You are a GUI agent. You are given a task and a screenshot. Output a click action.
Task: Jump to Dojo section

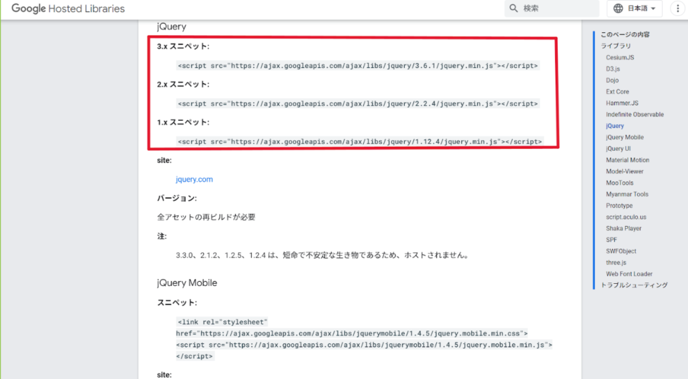[x=612, y=80]
